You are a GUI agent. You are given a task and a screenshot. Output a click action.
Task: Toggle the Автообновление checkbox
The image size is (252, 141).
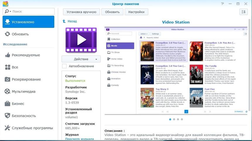coord(64,66)
